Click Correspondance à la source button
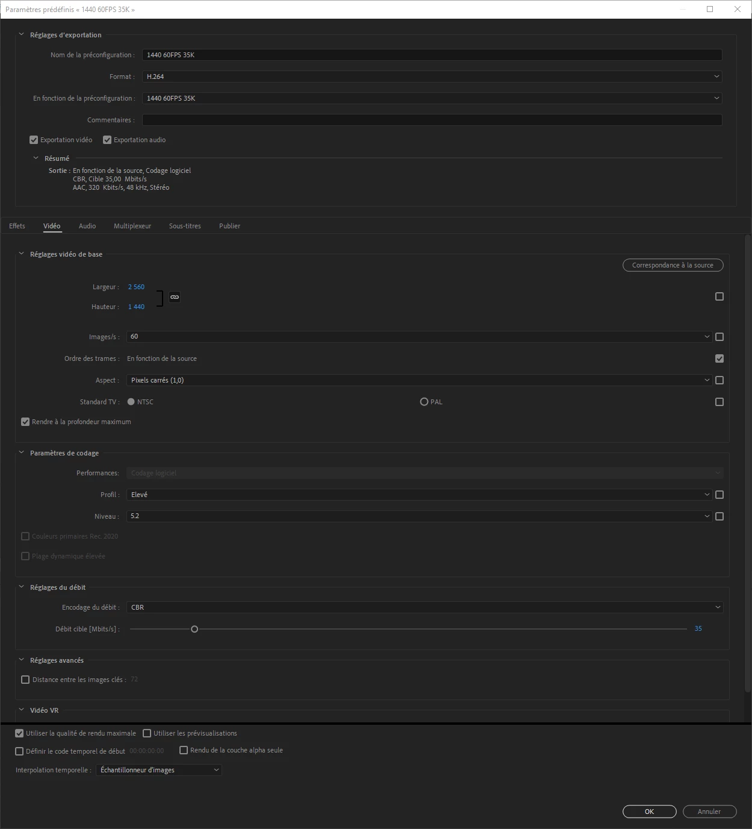 pyautogui.click(x=673, y=265)
